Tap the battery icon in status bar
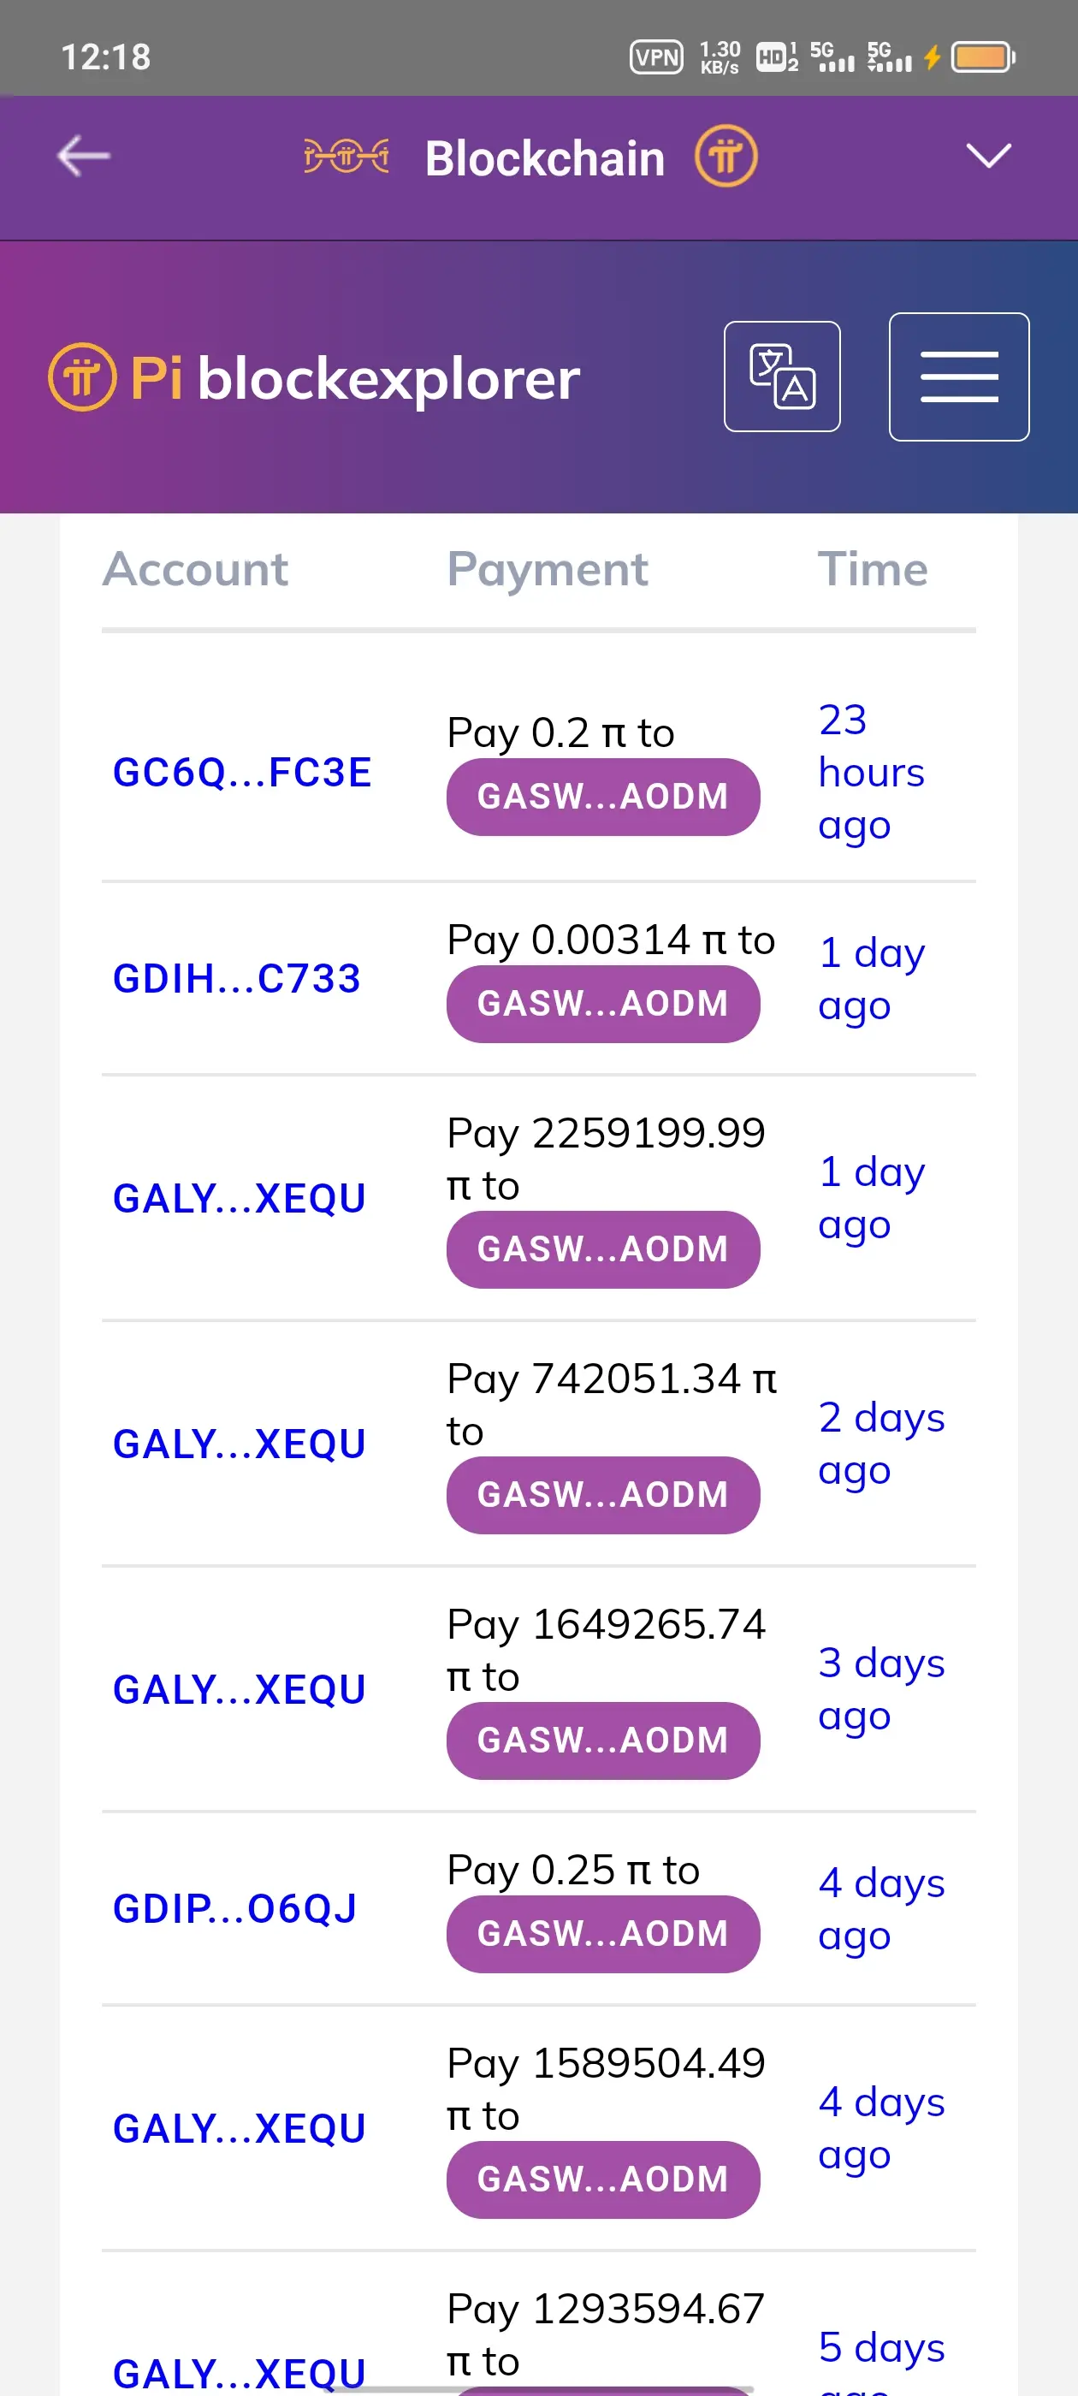1078x2396 pixels. [983, 56]
